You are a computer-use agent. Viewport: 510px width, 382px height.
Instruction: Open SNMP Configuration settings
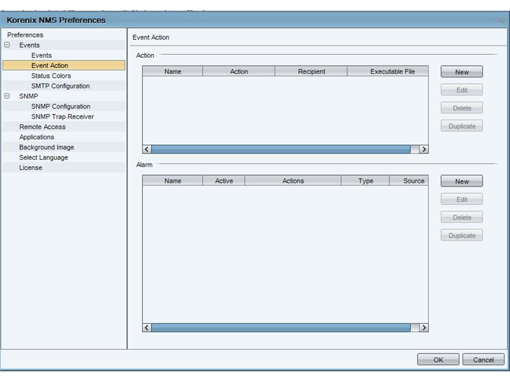(61, 106)
